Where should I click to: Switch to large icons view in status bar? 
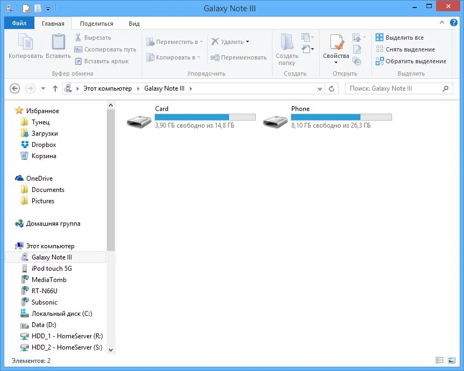tap(452, 360)
